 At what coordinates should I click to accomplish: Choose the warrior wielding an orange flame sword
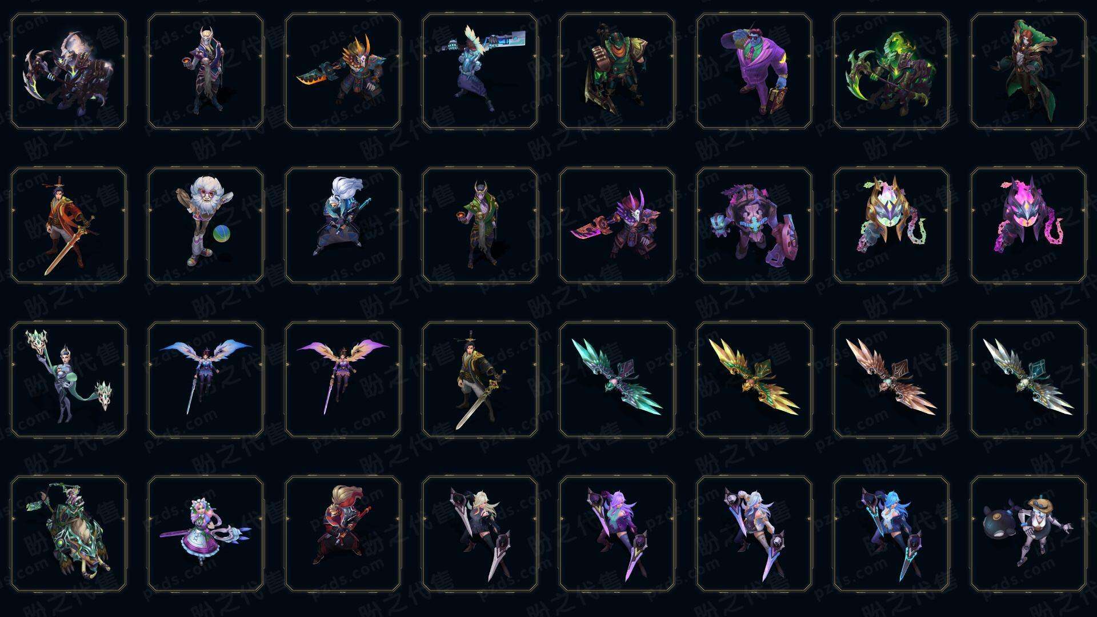click(x=343, y=71)
